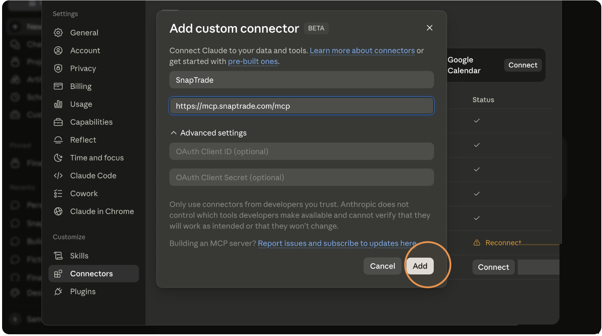Click the Add button

(x=420, y=266)
